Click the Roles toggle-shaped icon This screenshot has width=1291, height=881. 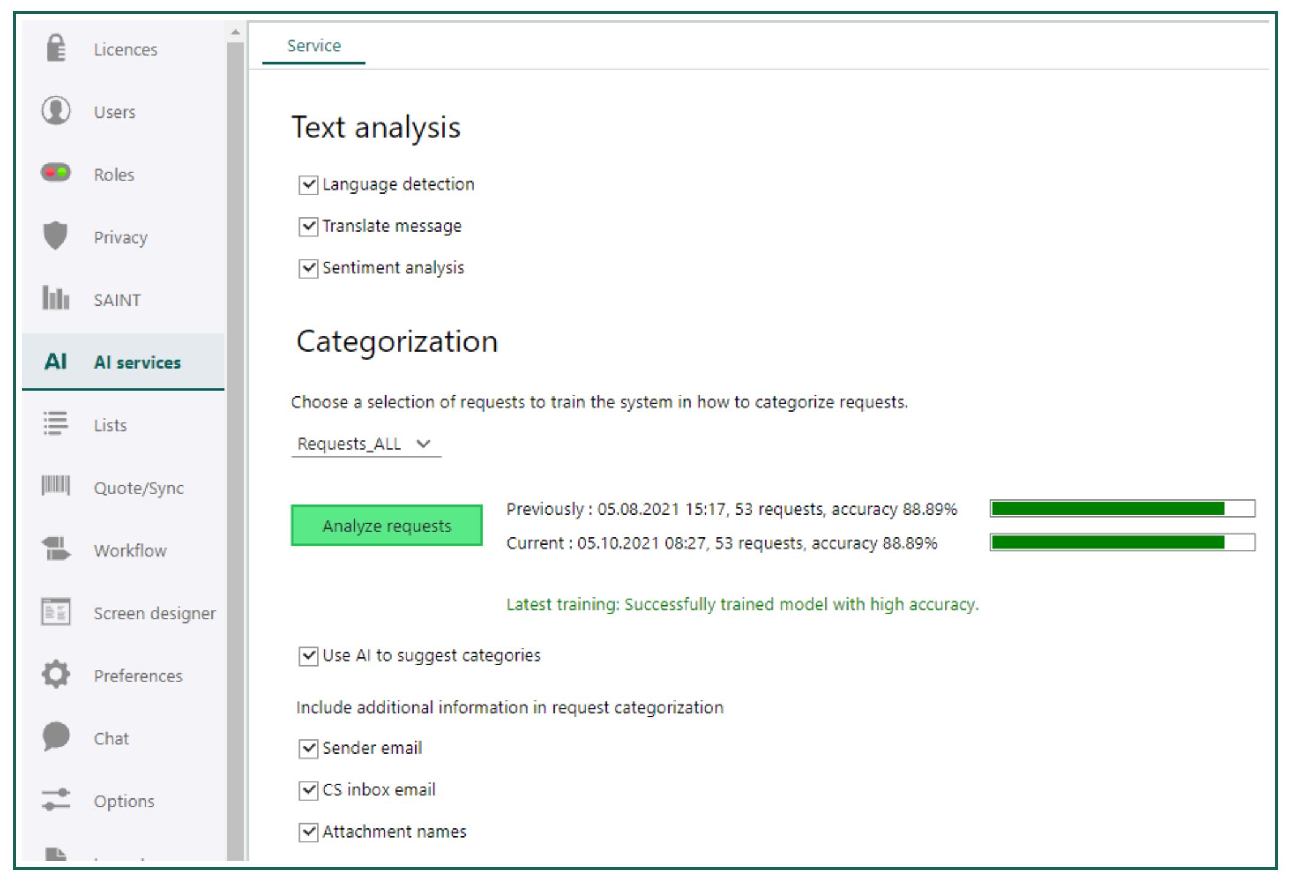tap(56, 173)
